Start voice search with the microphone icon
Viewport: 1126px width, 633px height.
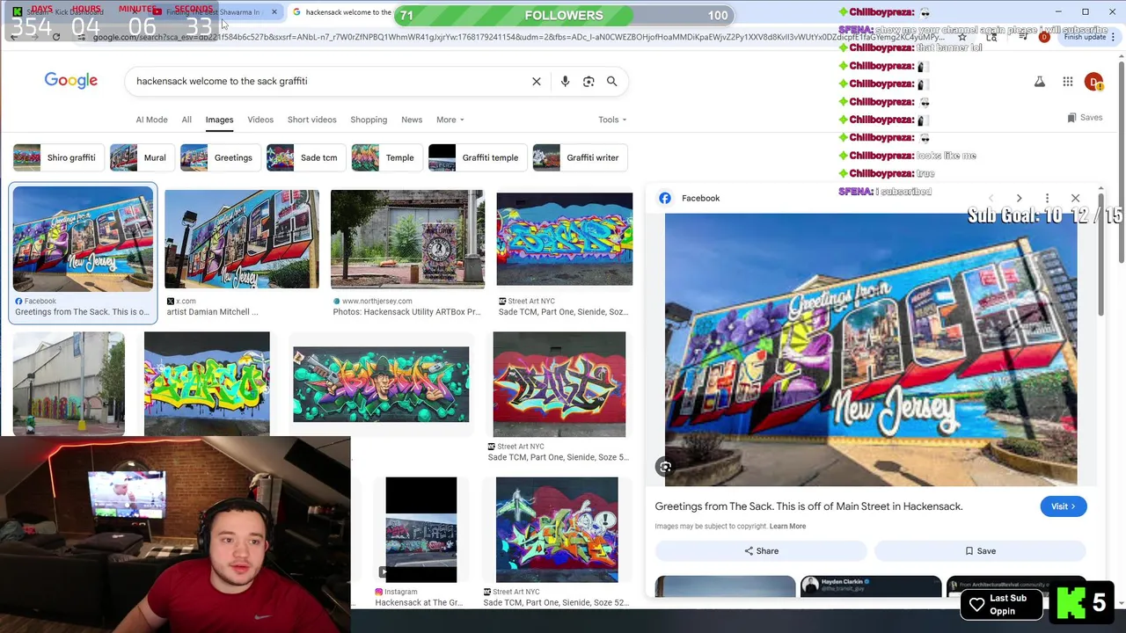(565, 81)
